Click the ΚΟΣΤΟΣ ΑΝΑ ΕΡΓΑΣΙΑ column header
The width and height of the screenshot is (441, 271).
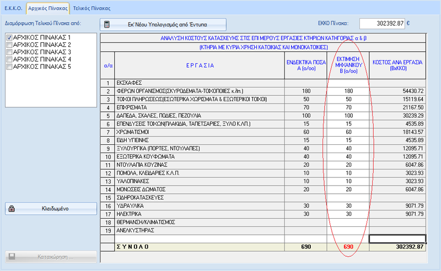point(397,65)
